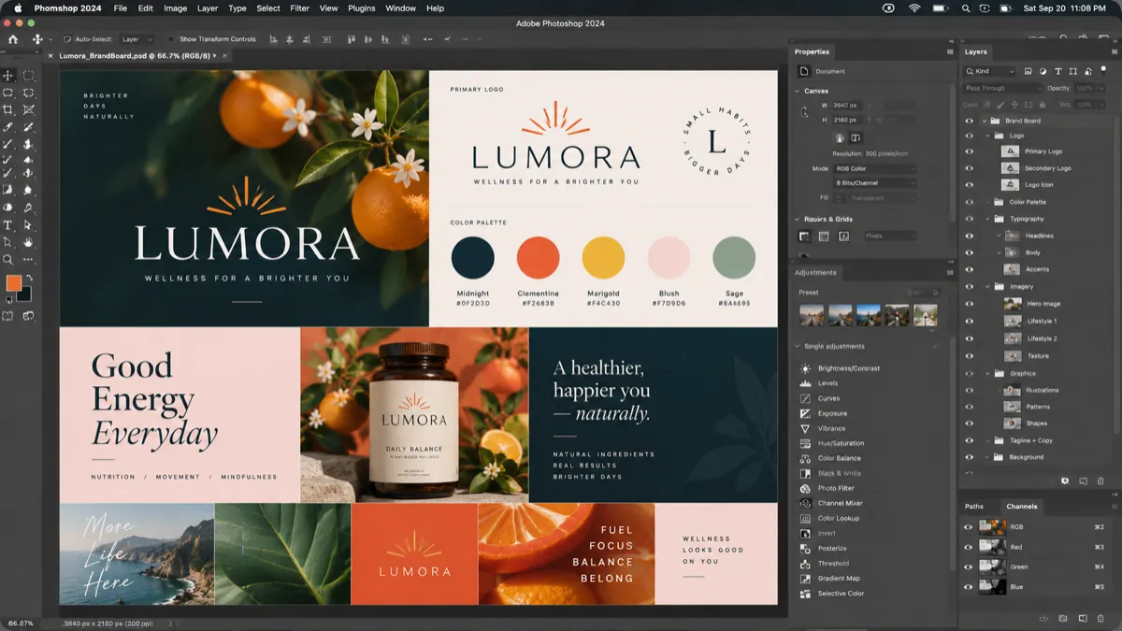Click the orange foreground color swatch

(x=12, y=281)
